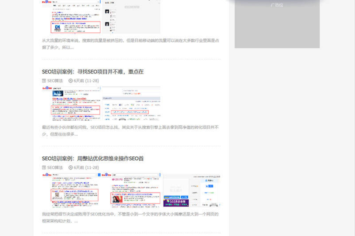Click the excerpt beginning 我经常把细节决定成败
Viewport: 355px width, 236px height.
(131, 217)
